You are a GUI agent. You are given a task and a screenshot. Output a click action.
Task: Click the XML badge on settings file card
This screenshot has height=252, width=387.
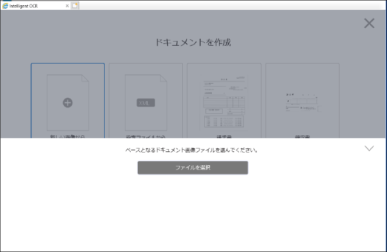coord(146,102)
